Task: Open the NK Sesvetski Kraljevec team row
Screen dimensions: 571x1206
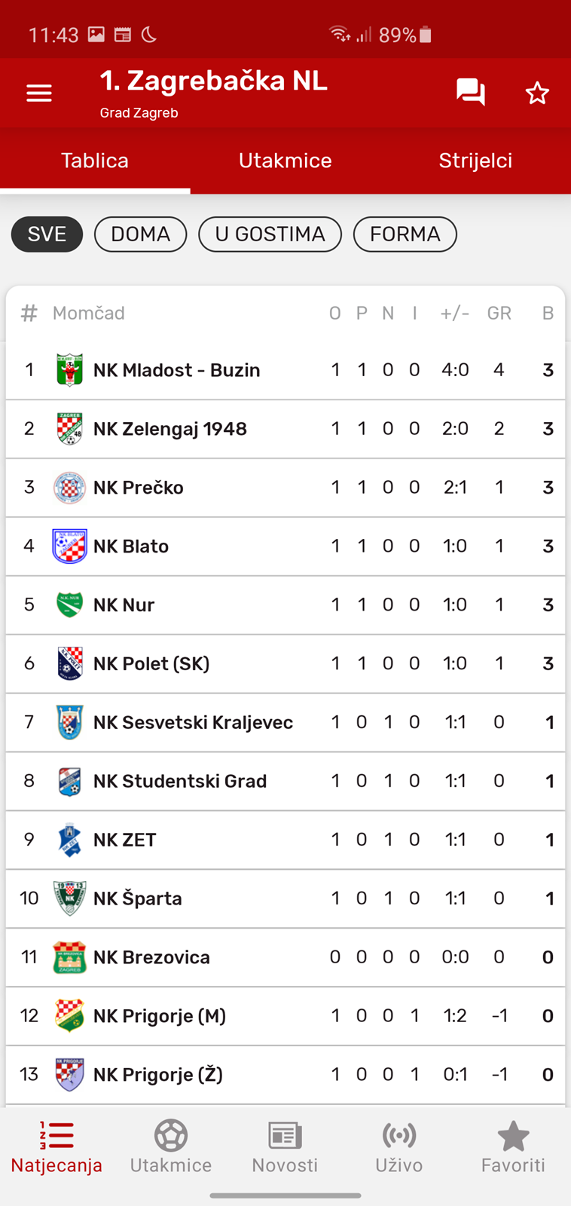Action: click(285, 722)
